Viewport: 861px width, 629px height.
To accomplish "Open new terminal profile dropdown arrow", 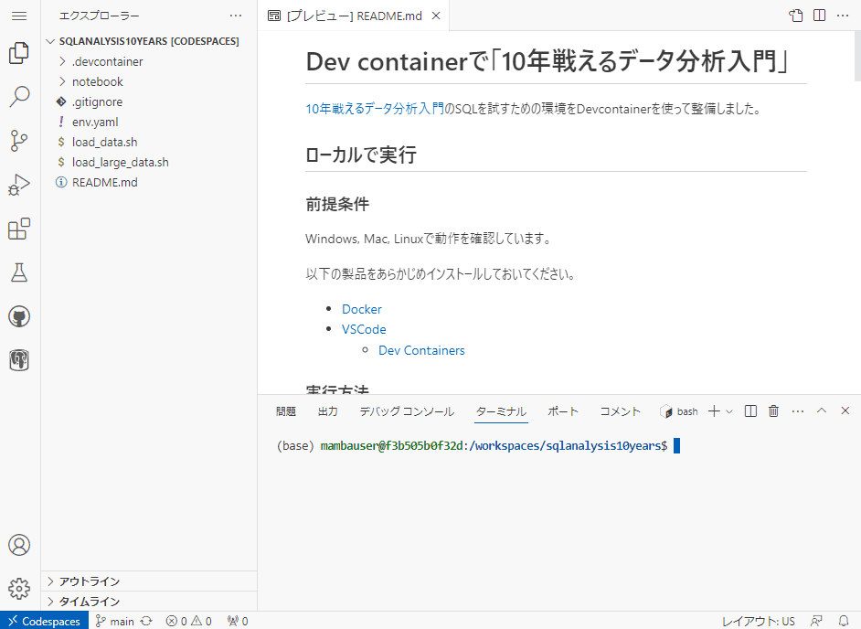I will coord(729,411).
